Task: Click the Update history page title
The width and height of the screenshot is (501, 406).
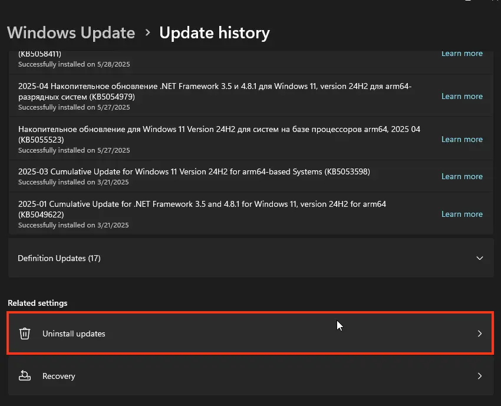Action: (215, 33)
